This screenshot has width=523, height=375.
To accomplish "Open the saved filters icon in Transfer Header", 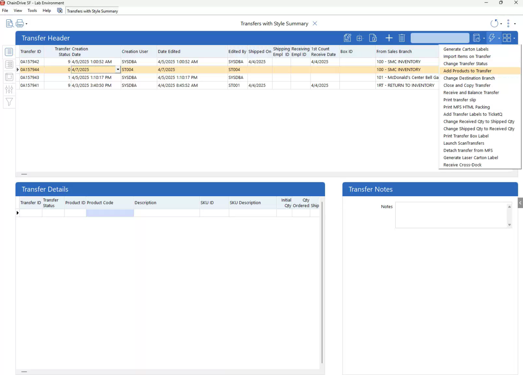I will click(x=476, y=38).
